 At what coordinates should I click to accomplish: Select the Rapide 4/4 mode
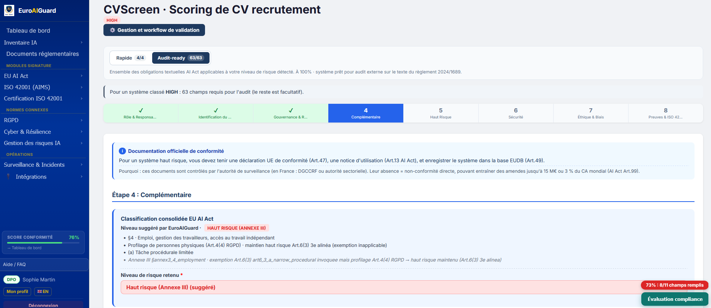click(x=130, y=58)
